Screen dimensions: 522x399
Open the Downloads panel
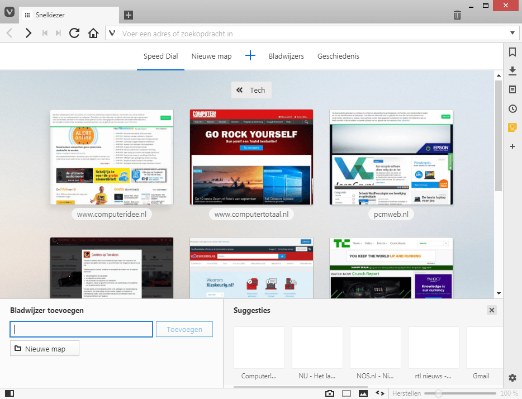pos(512,71)
